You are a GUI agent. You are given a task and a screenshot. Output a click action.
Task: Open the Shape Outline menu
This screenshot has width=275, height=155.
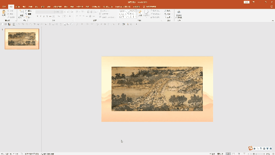pos(156,14)
